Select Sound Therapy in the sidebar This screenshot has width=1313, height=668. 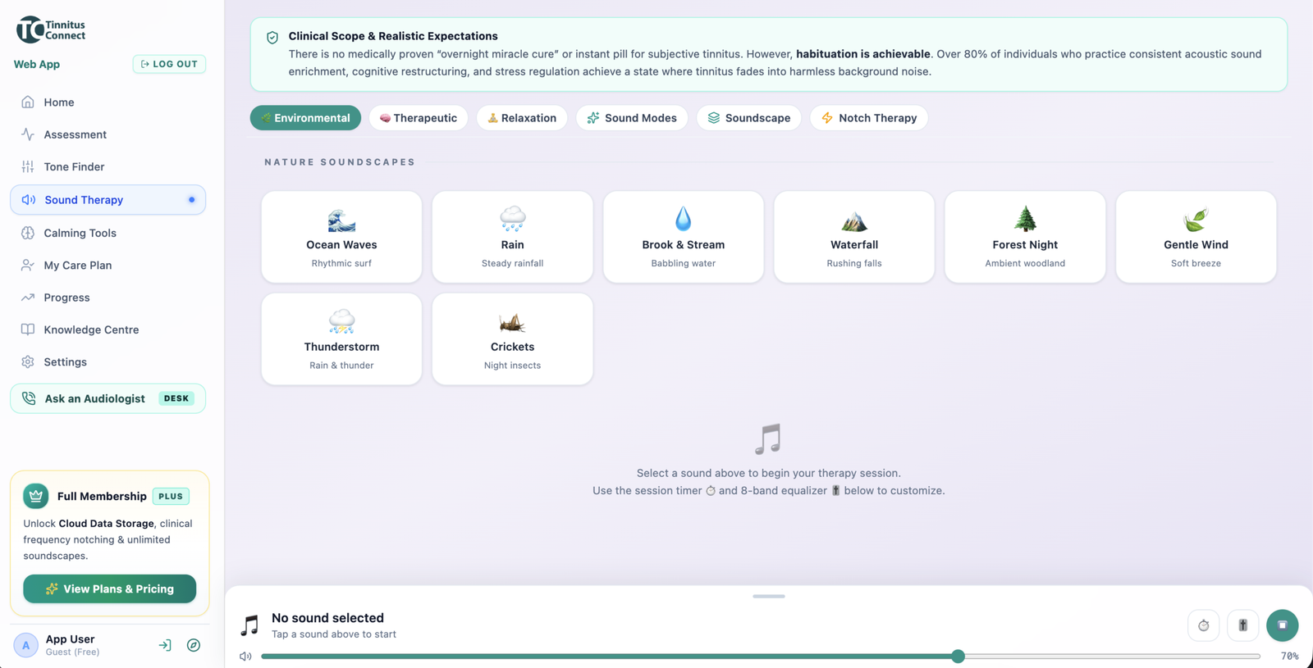108,200
